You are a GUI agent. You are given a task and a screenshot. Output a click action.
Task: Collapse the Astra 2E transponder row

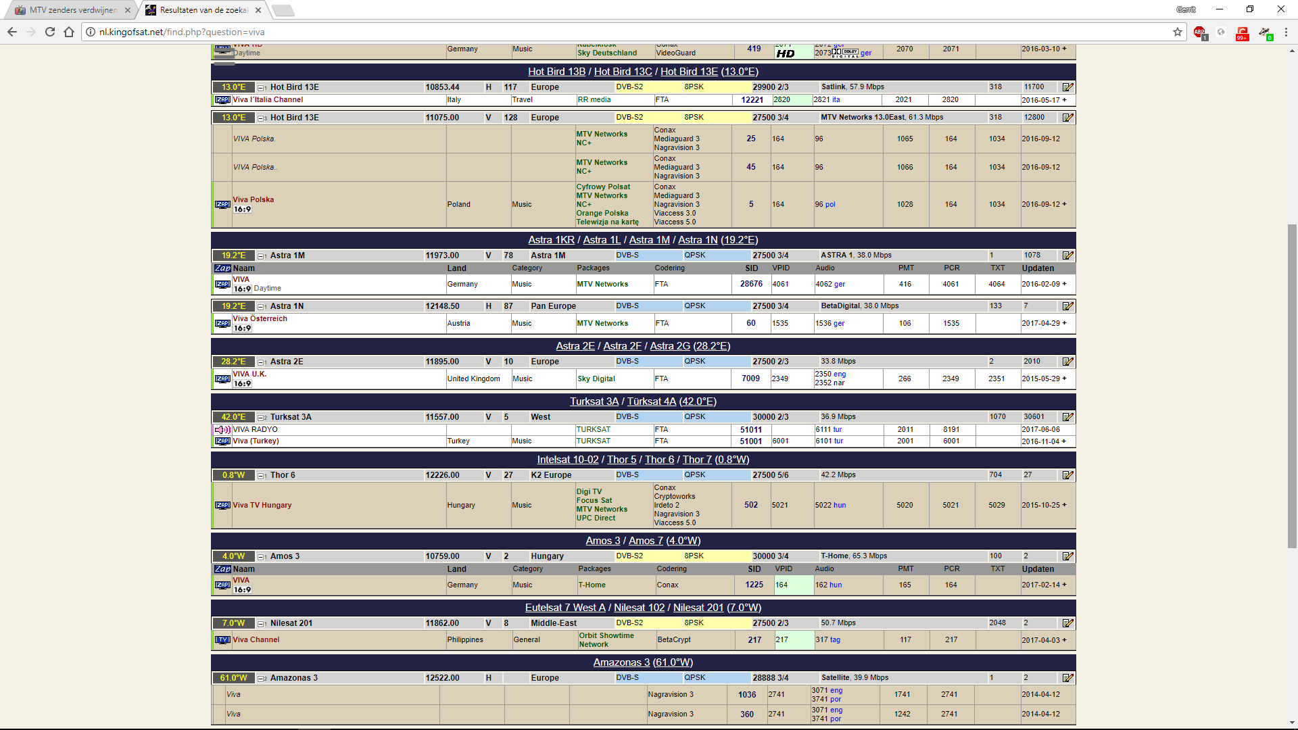tap(262, 362)
